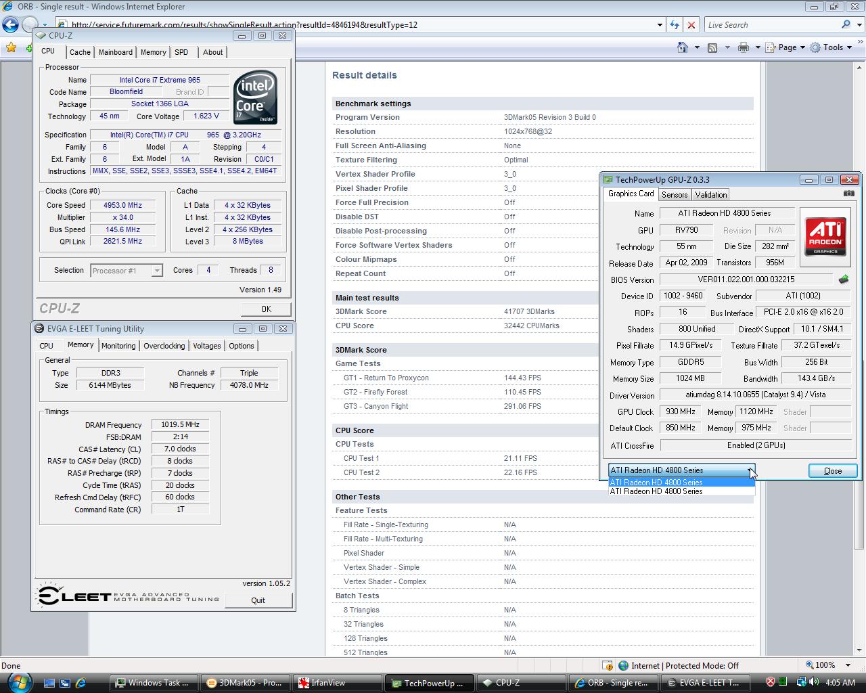This screenshot has width=866, height=693.
Task: Click the RSS feeds icon in IE toolbar
Action: 712,47
